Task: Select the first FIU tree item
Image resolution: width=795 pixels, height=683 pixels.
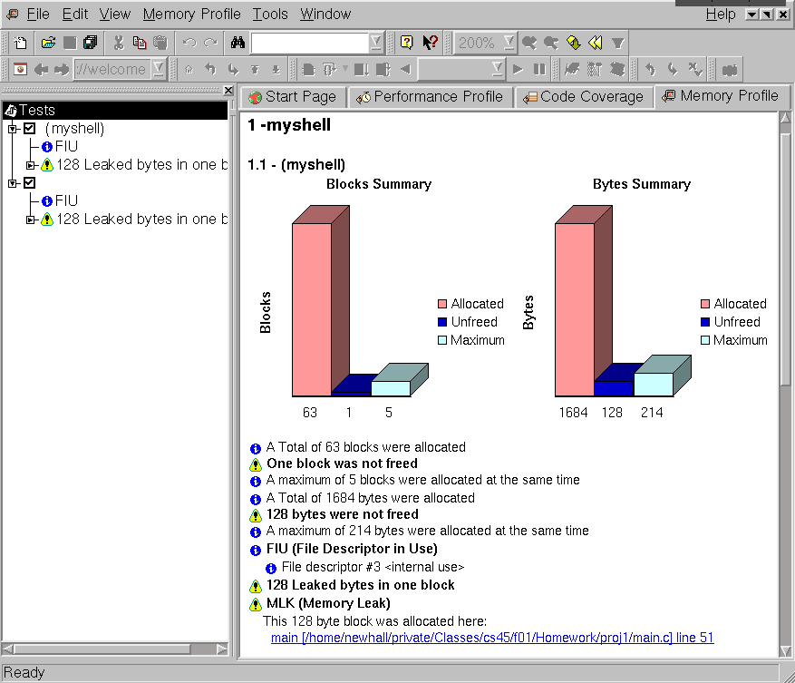Action: (x=66, y=147)
